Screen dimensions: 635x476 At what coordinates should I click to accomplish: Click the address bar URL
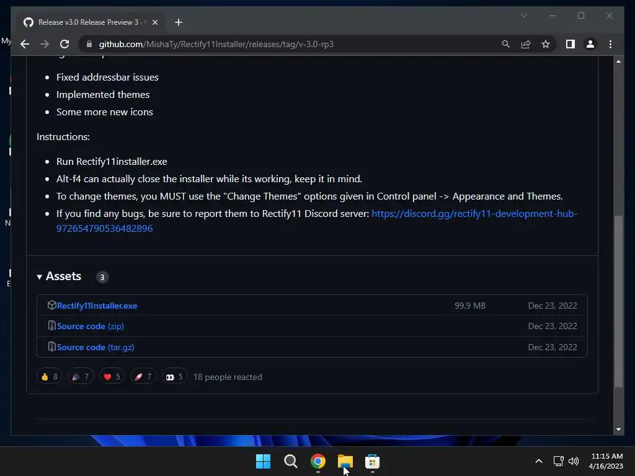(x=216, y=44)
